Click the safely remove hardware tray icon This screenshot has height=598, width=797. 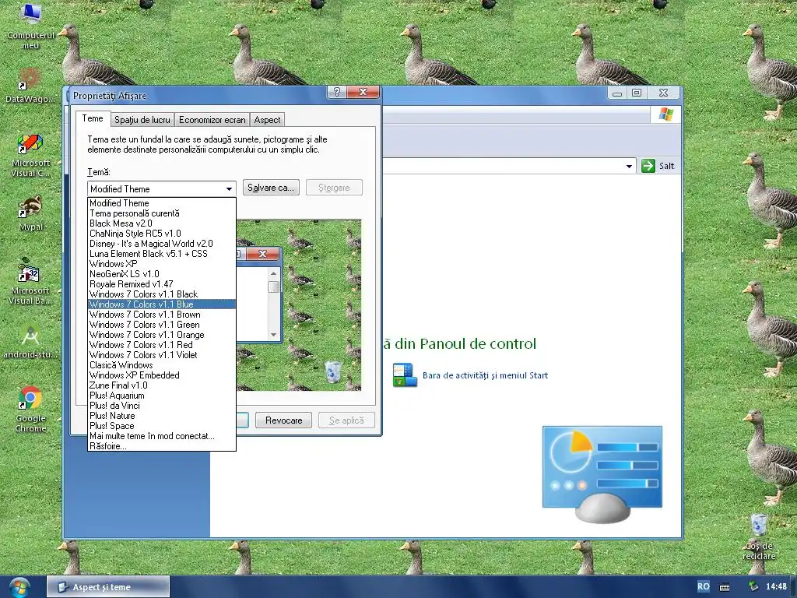(753, 586)
